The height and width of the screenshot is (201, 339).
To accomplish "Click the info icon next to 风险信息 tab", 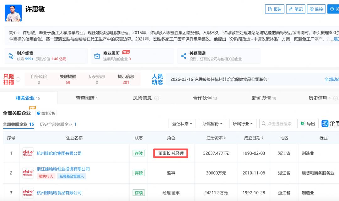I will pos(157,98).
